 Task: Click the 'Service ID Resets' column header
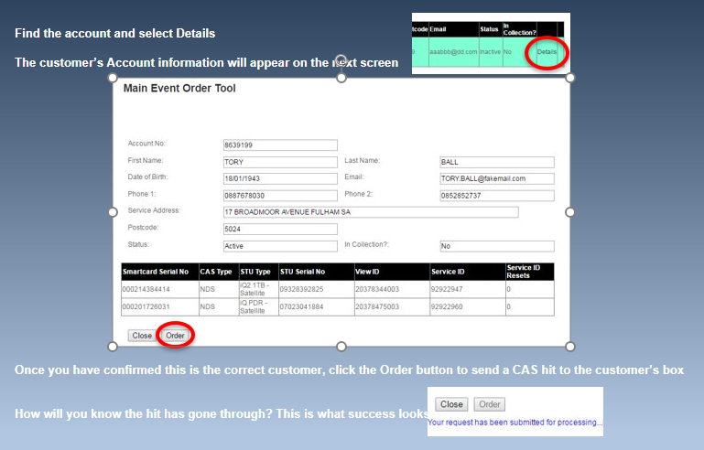[x=529, y=272]
